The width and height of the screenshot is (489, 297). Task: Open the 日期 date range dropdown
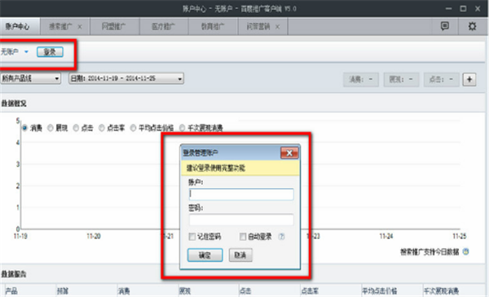[126, 78]
